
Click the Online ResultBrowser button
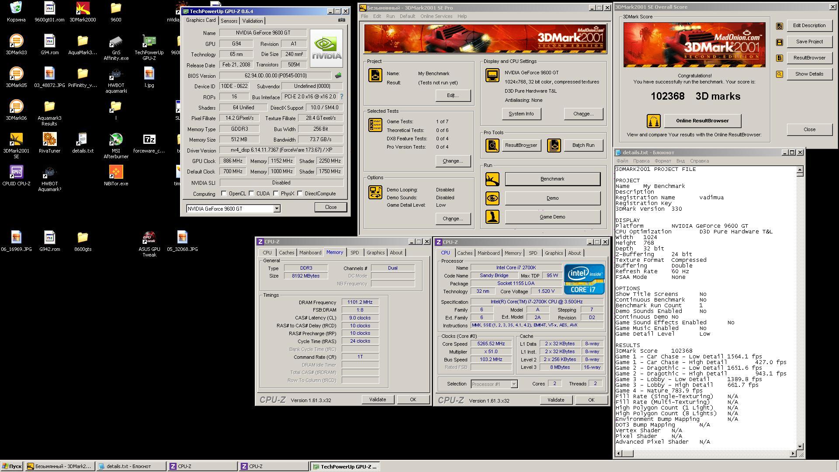(702, 121)
